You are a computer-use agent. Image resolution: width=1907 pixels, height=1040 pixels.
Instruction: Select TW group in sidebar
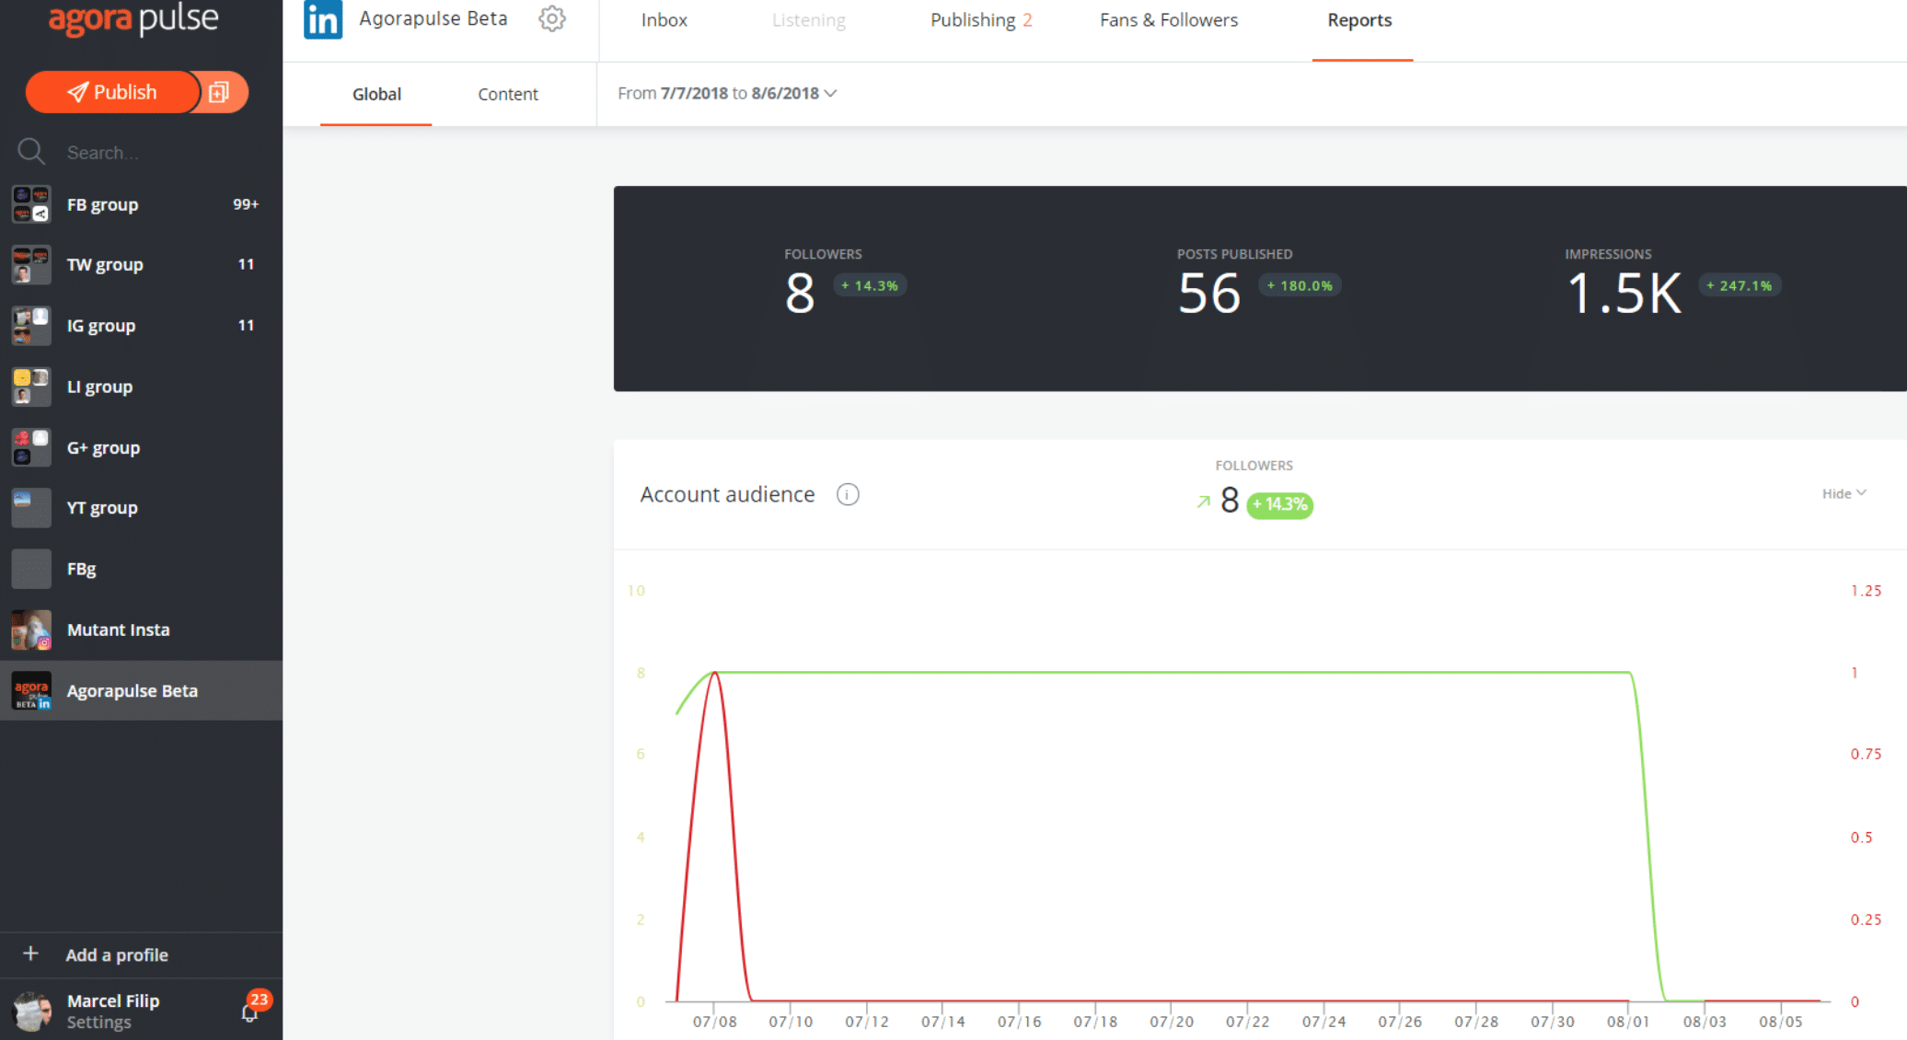coord(141,265)
